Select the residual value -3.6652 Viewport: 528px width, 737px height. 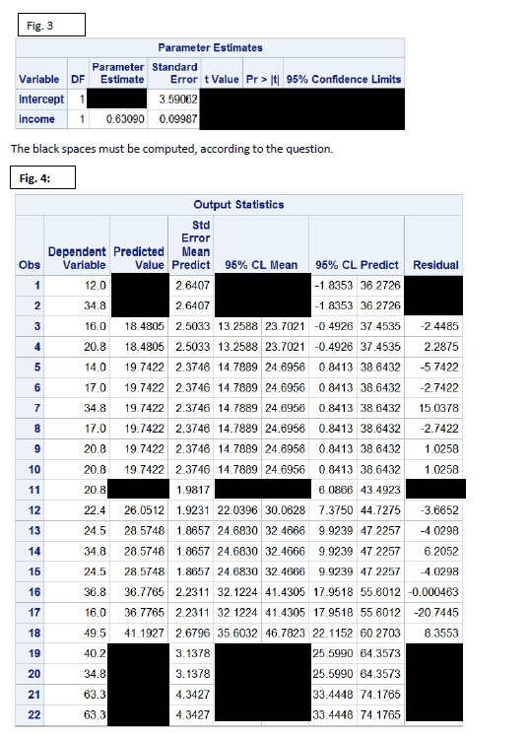(x=439, y=510)
